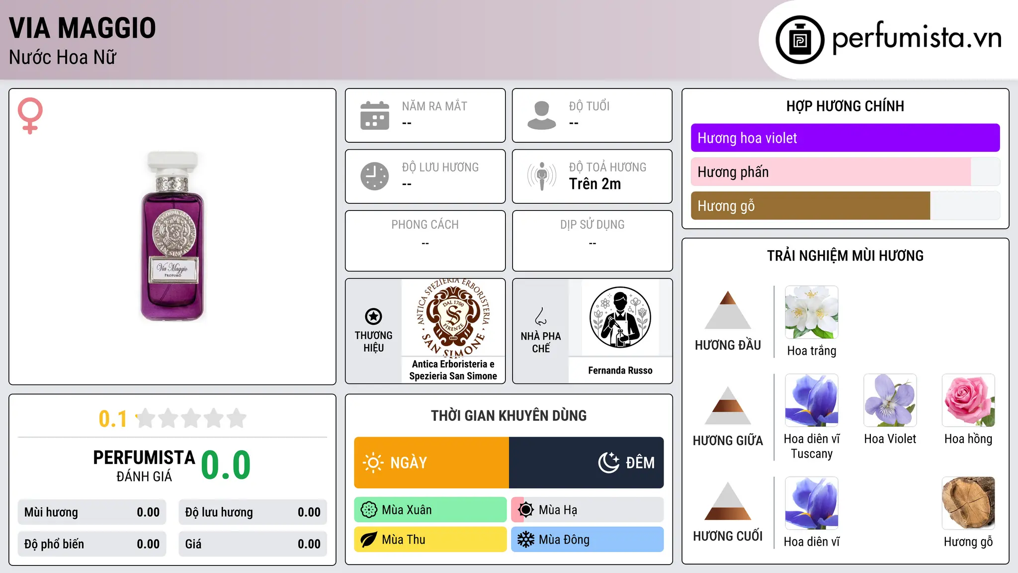Screen dimensions: 1018x573
Task: Click the Trải nghiệm mùi hương heading
Action: coord(846,256)
